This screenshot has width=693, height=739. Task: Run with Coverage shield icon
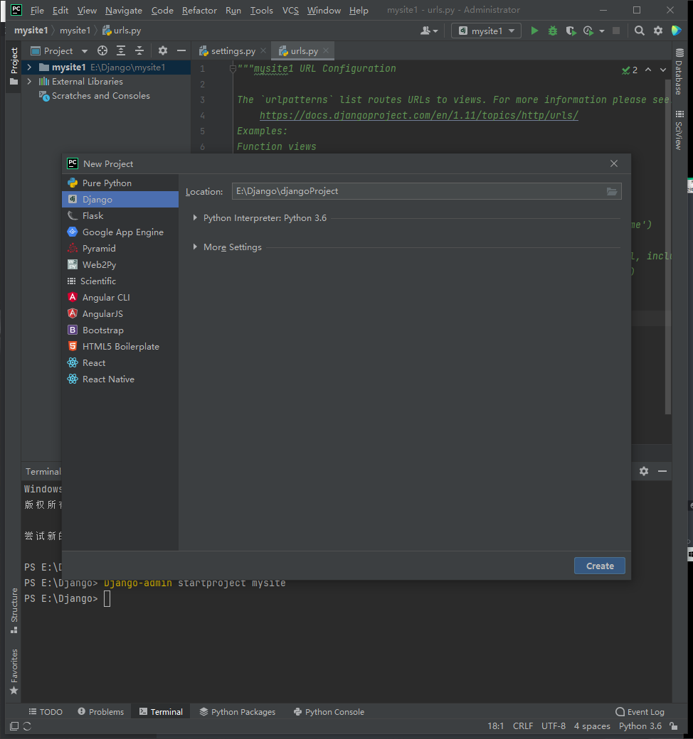(571, 31)
